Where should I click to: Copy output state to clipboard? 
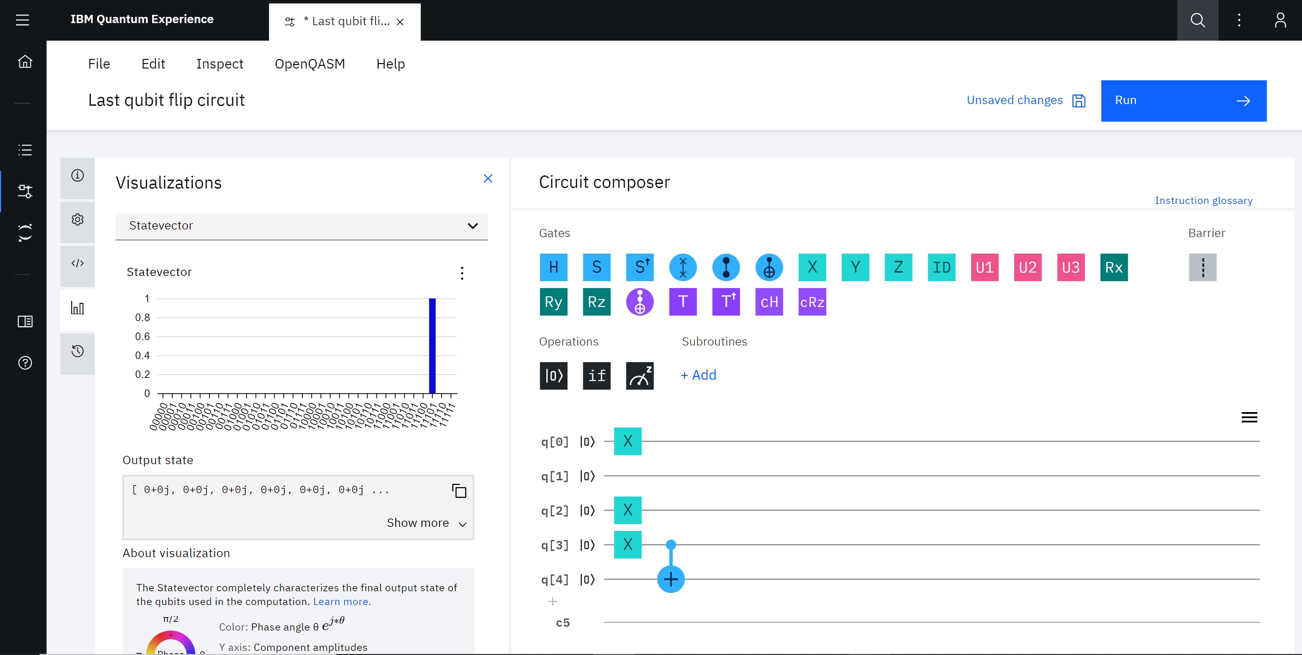click(459, 491)
